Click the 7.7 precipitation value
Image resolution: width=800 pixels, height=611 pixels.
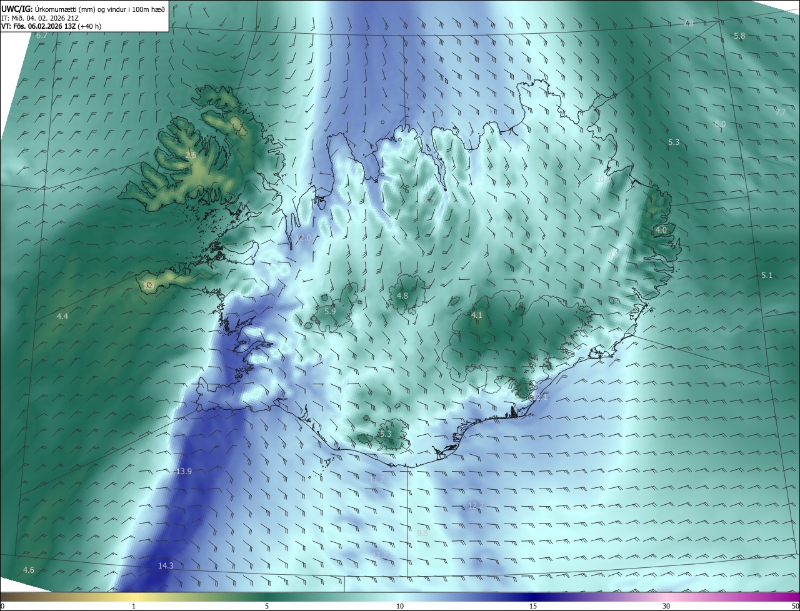[781, 112]
